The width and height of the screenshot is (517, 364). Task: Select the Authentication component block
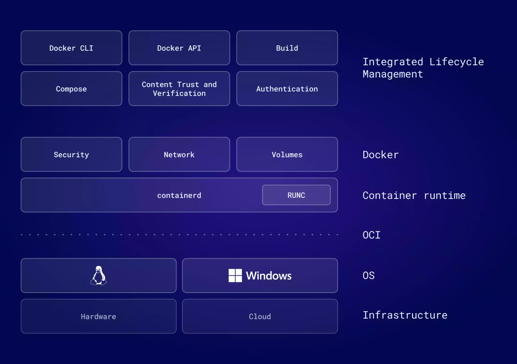[286, 88]
